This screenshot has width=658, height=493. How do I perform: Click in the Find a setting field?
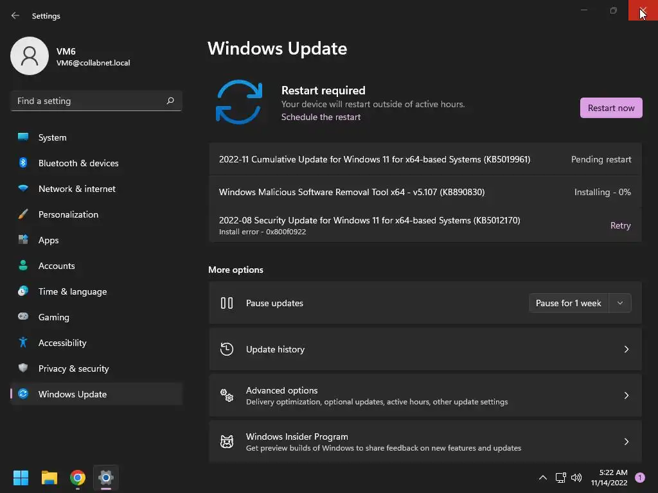(96, 101)
